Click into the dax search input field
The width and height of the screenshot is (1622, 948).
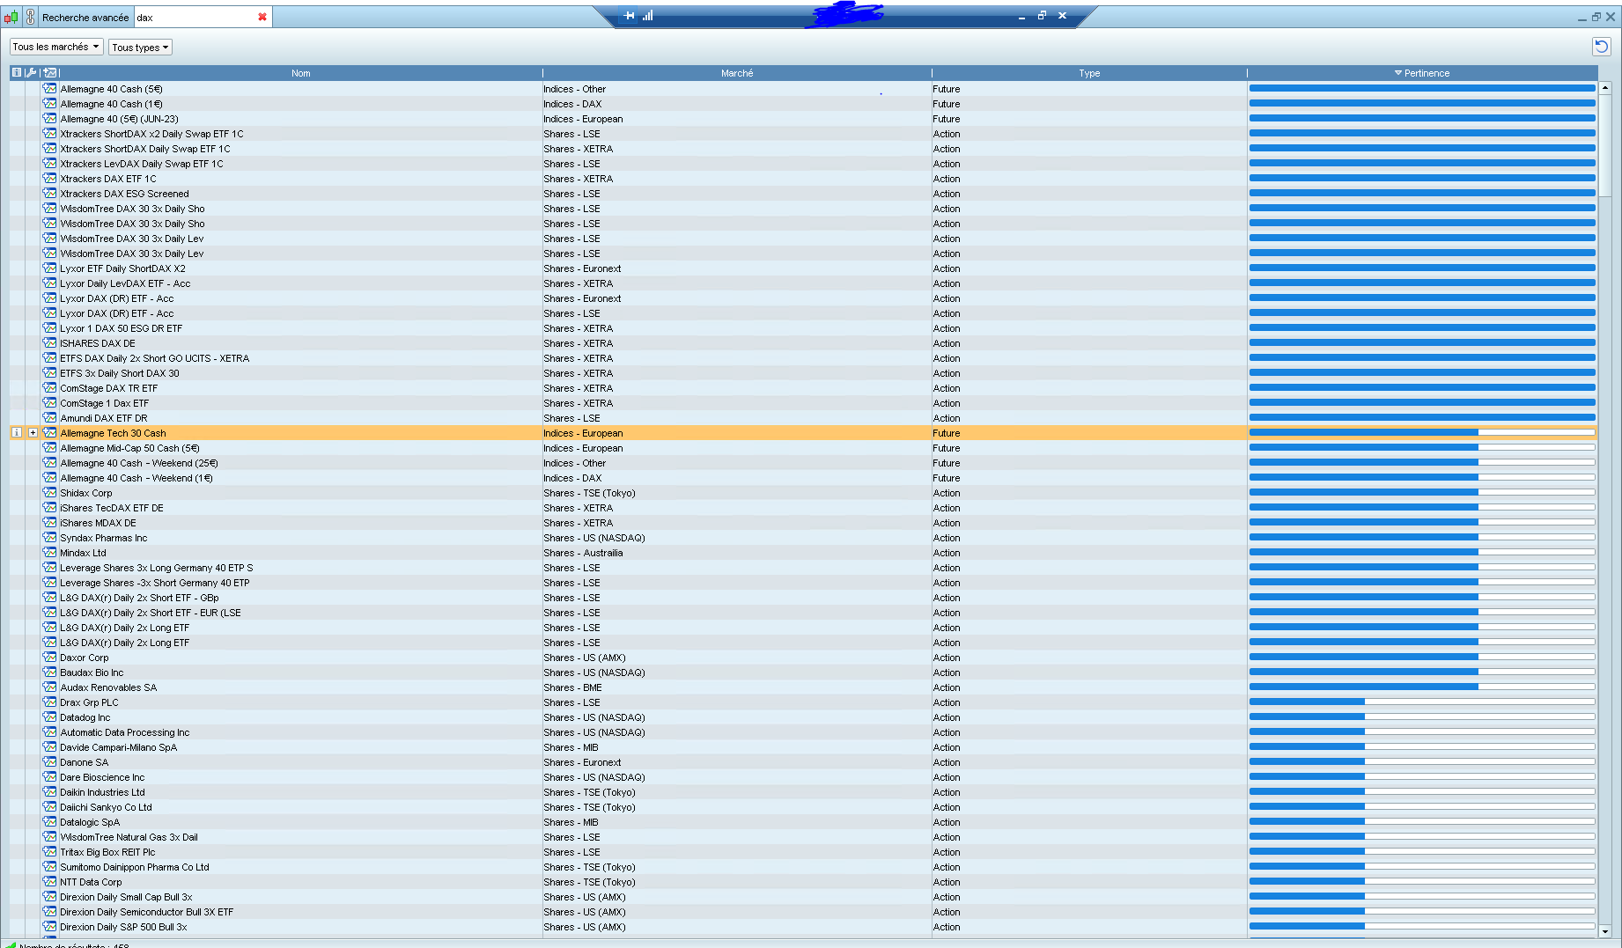[195, 17]
